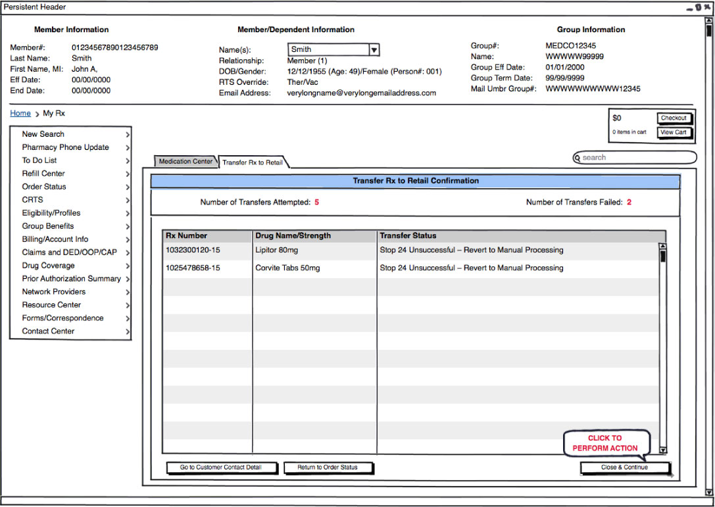Click the email verylongname@verylongemailaddress.com
The image size is (715, 507).
point(362,93)
